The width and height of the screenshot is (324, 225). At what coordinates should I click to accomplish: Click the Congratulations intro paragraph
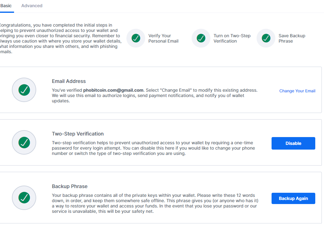coord(59,38)
